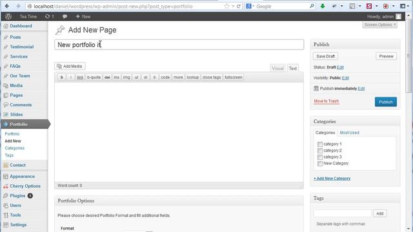
Task: Click the Add New Category link
Action: pyautogui.click(x=332, y=179)
